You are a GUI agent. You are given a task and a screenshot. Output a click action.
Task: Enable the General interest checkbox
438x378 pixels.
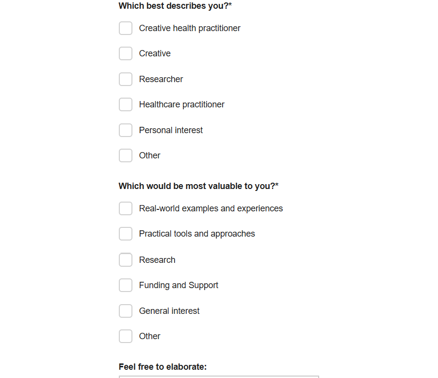click(126, 311)
